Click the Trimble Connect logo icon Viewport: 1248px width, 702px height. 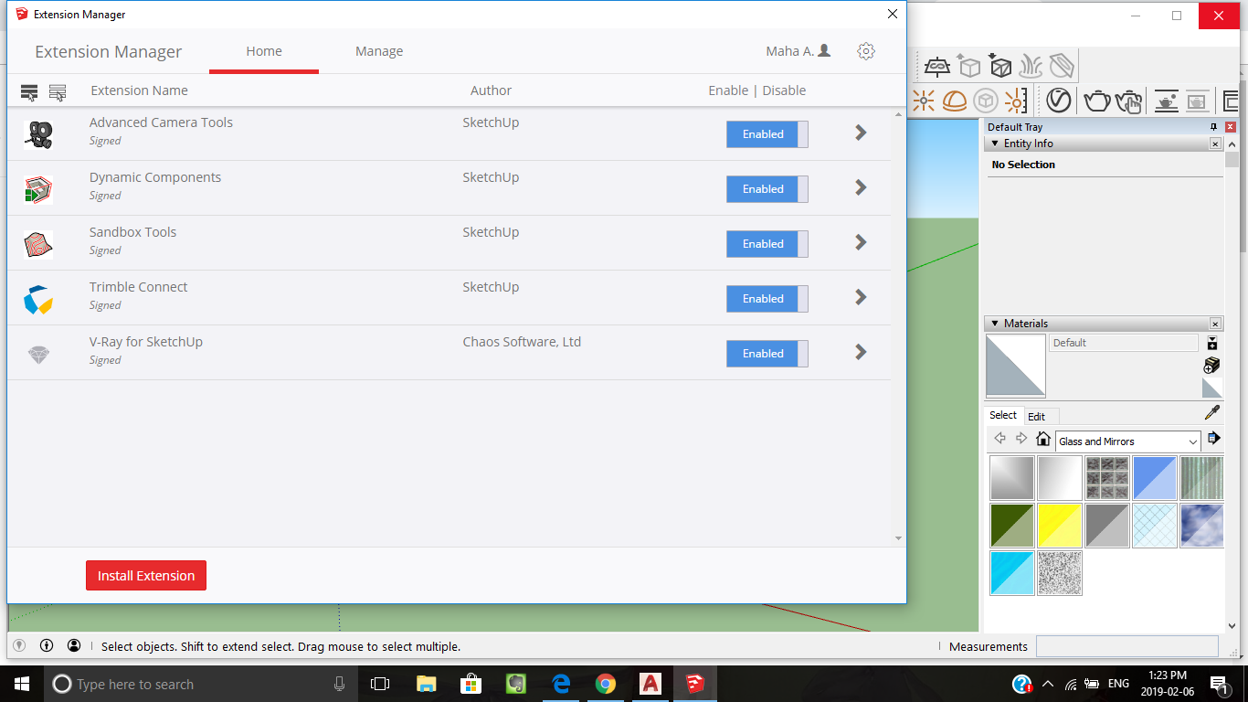click(38, 299)
